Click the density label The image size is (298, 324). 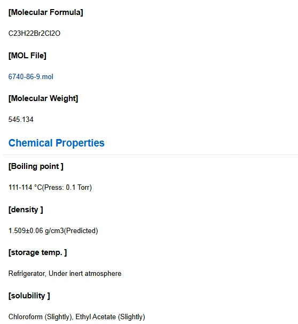coord(26,210)
